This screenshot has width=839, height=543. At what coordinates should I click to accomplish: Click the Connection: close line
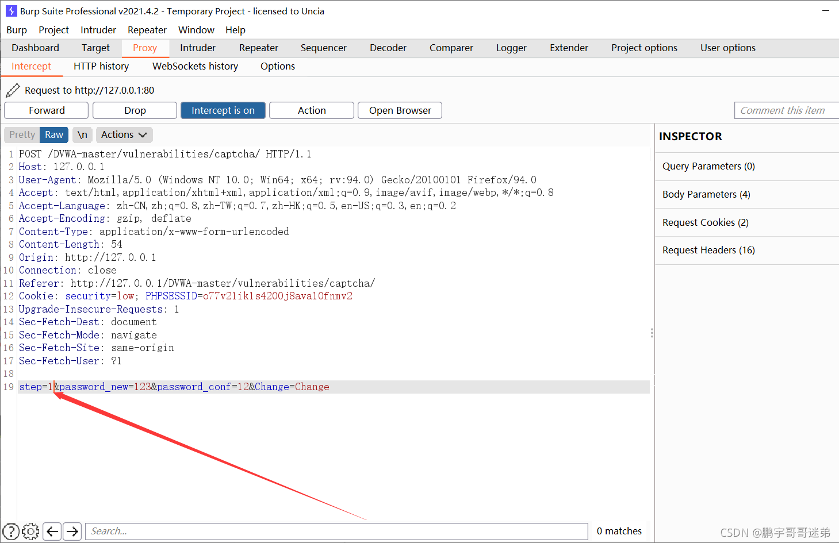tap(67, 270)
